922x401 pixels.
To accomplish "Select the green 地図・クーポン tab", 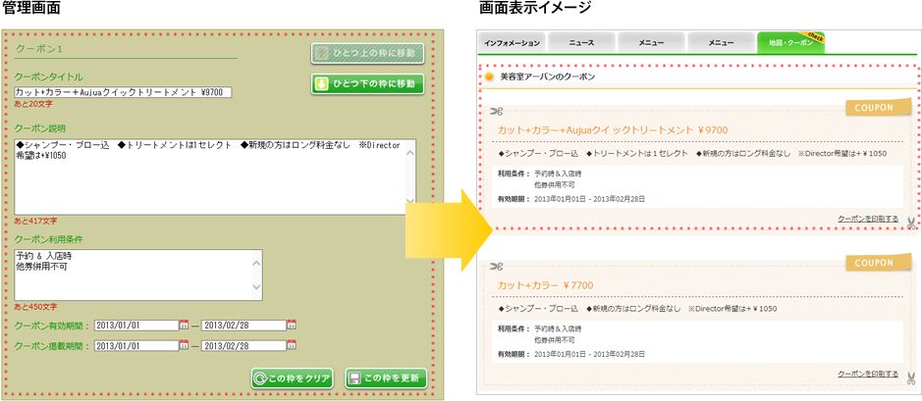I will pos(790,43).
